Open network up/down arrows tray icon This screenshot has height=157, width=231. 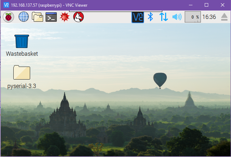(x=164, y=17)
